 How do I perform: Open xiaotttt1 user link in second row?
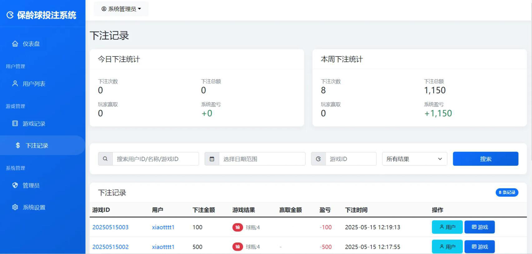163,247
